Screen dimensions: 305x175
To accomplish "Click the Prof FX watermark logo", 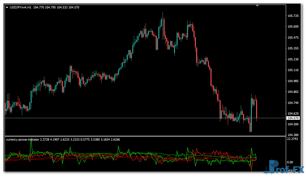I will (x=283, y=167).
